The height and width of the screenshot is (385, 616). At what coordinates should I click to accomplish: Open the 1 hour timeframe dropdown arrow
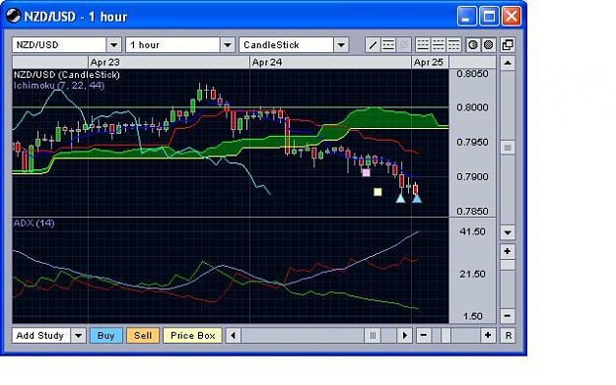point(228,45)
